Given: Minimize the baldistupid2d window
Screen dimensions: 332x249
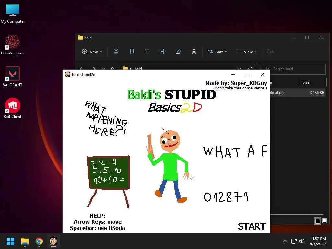Looking at the screenshot, I should pyautogui.click(x=233, y=74).
